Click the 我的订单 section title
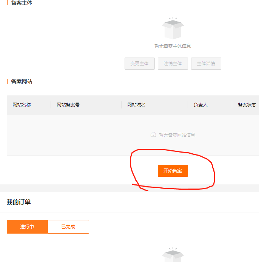 click(x=19, y=202)
